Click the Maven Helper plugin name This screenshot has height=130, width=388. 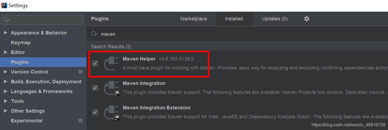point(139,59)
